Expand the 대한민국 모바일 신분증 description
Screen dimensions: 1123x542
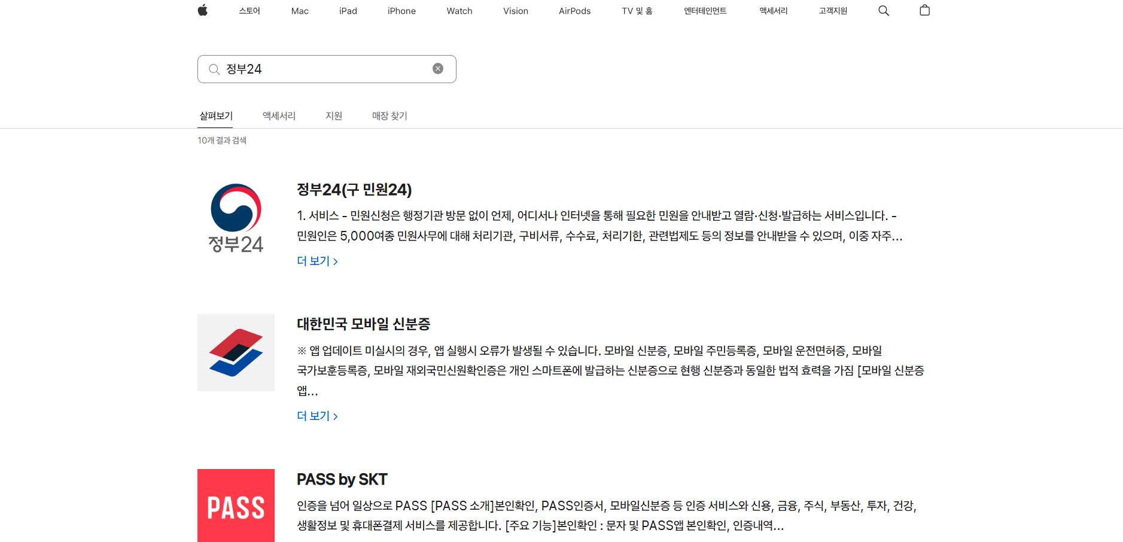314,415
